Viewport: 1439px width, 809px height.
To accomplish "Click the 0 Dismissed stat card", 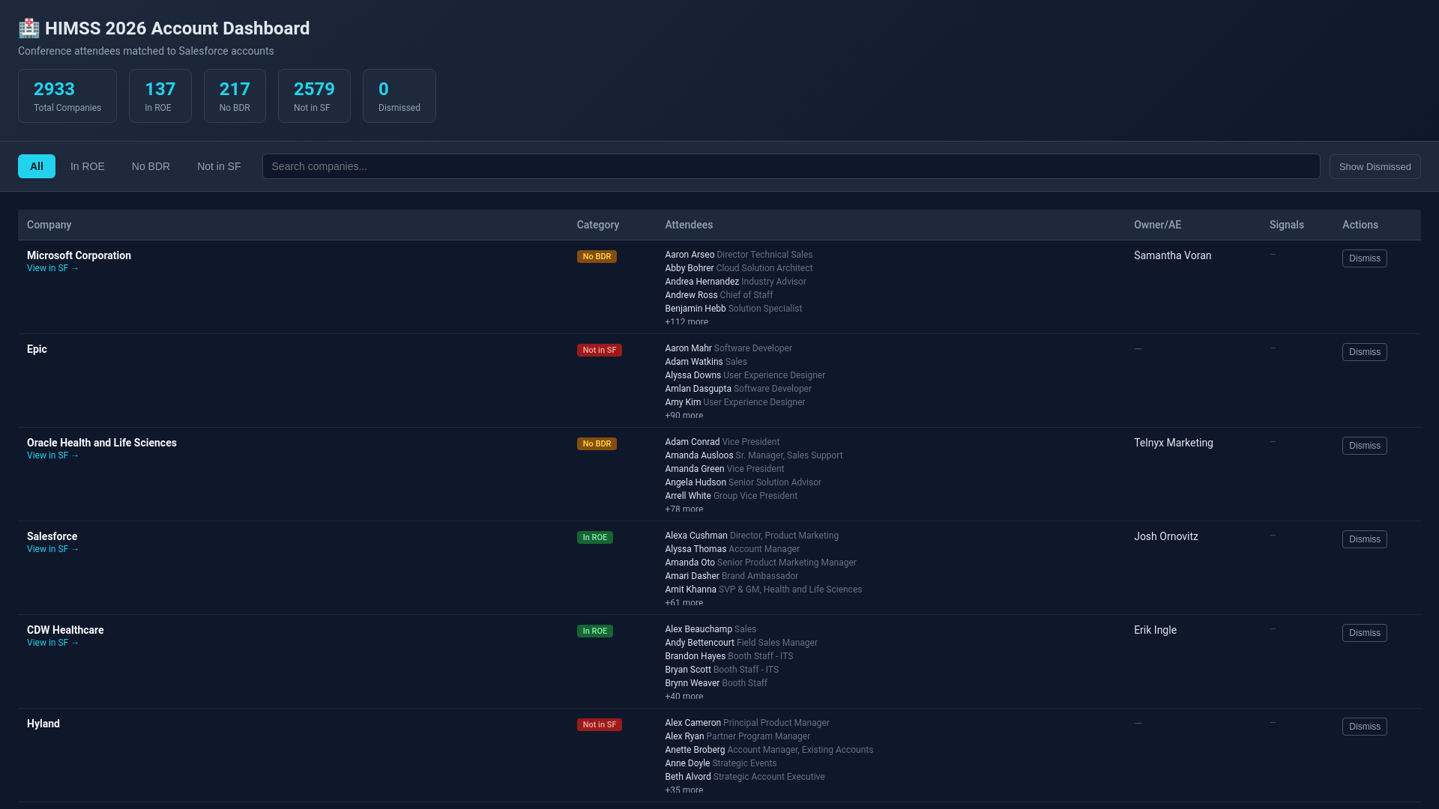I will [399, 96].
